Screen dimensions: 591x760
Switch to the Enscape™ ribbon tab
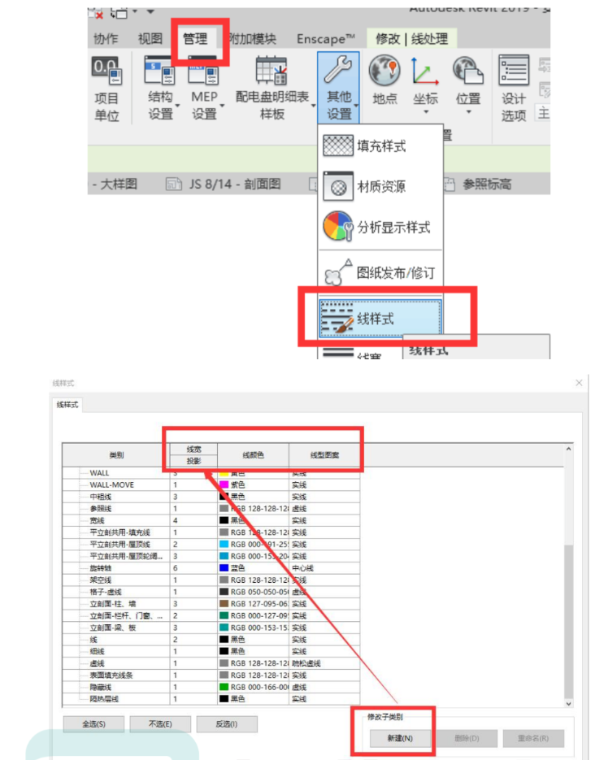[326, 39]
